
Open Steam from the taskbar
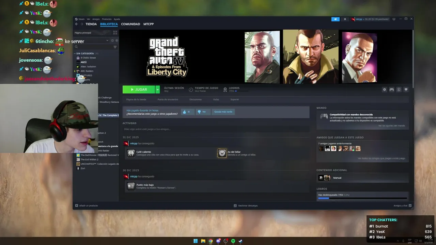click(240, 241)
